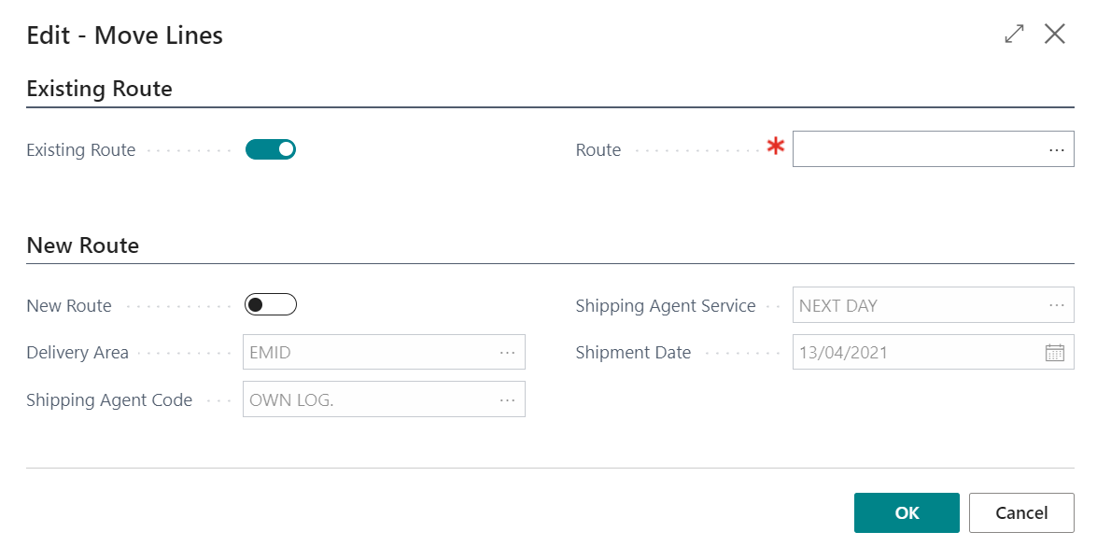Enable the New Route switch
Viewport: 1097px width, 560px height.
[271, 305]
